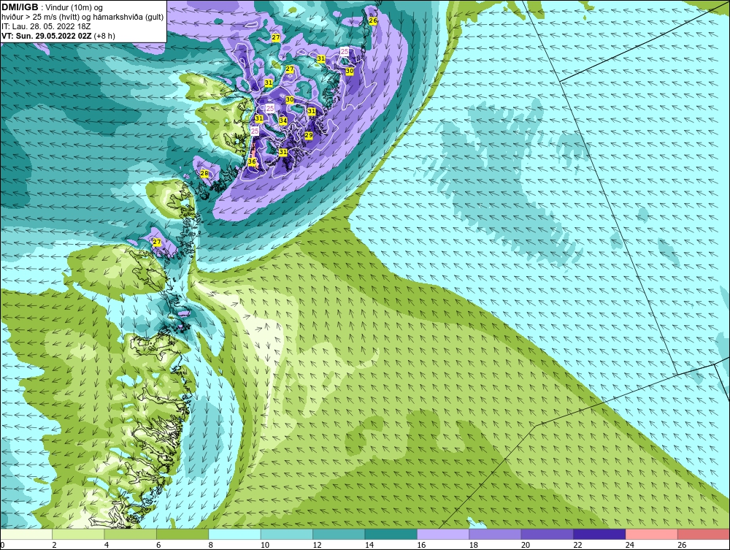730x550 pixels.
Task: Click the legend scale number '16'
Action: click(421, 545)
